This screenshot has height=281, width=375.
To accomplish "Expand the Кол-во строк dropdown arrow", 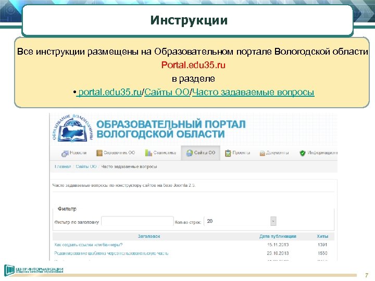I will tap(273, 221).
